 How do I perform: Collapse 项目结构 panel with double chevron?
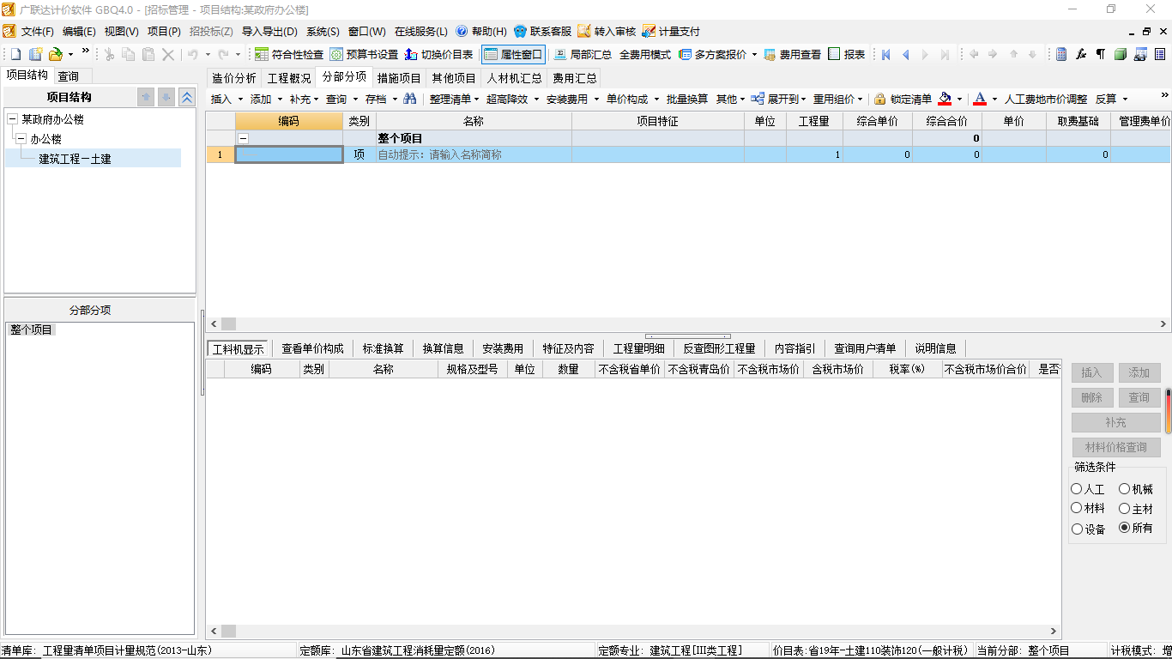186,97
